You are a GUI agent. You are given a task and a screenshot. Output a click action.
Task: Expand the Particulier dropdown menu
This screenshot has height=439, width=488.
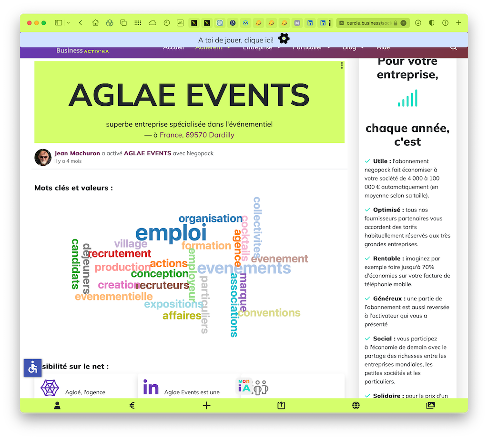click(x=312, y=48)
